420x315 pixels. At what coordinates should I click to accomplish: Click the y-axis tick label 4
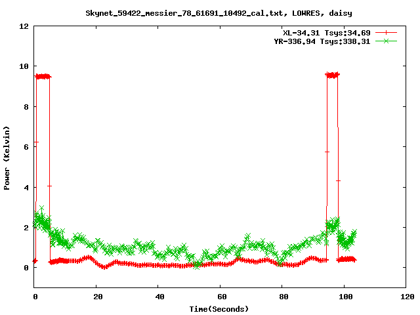point(26,188)
